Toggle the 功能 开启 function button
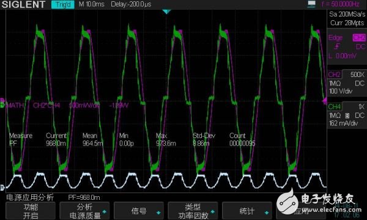 click(x=31, y=211)
